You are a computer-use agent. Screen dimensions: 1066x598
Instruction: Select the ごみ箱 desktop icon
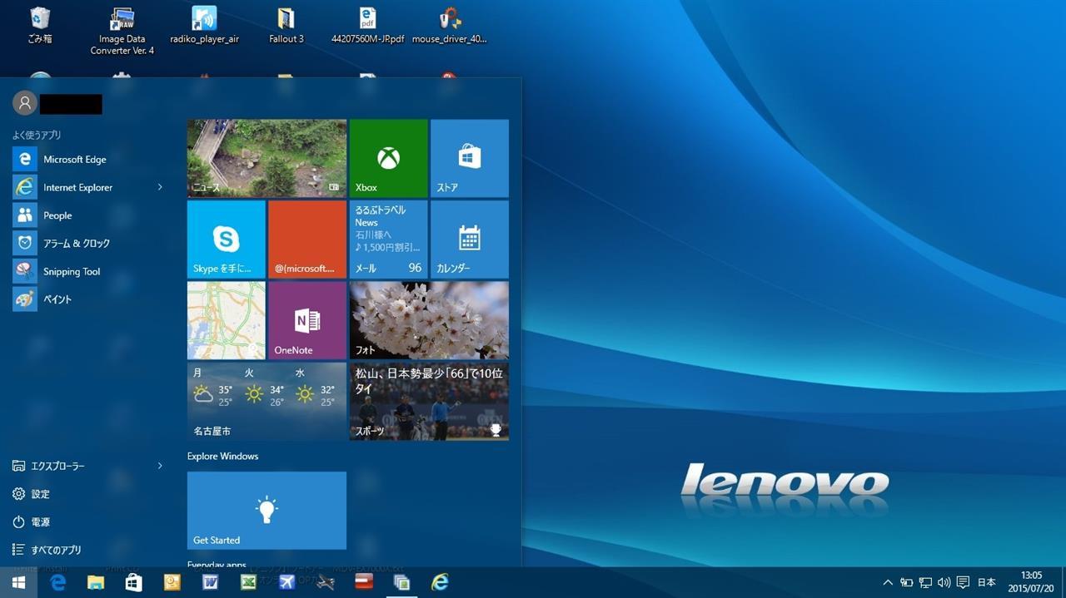tap(40, 26)
